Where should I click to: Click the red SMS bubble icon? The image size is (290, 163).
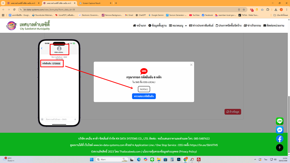pos(144,71)
